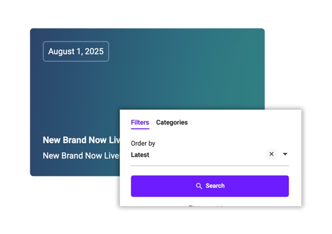Select the August 1, 2025 date badge

(x=76, y=52)
